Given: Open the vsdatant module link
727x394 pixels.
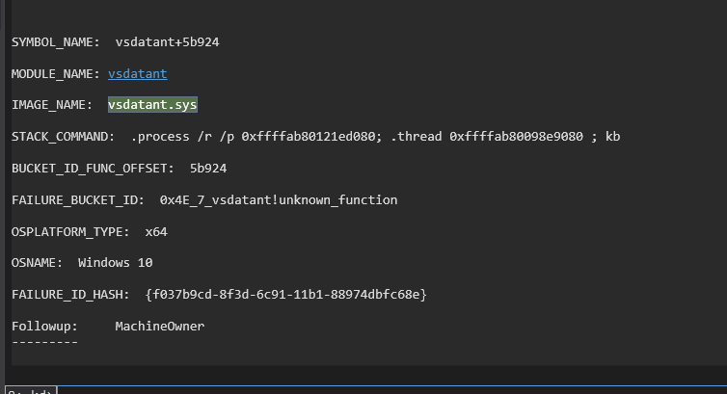Looking at the screenshot, I should pos(137,74).
